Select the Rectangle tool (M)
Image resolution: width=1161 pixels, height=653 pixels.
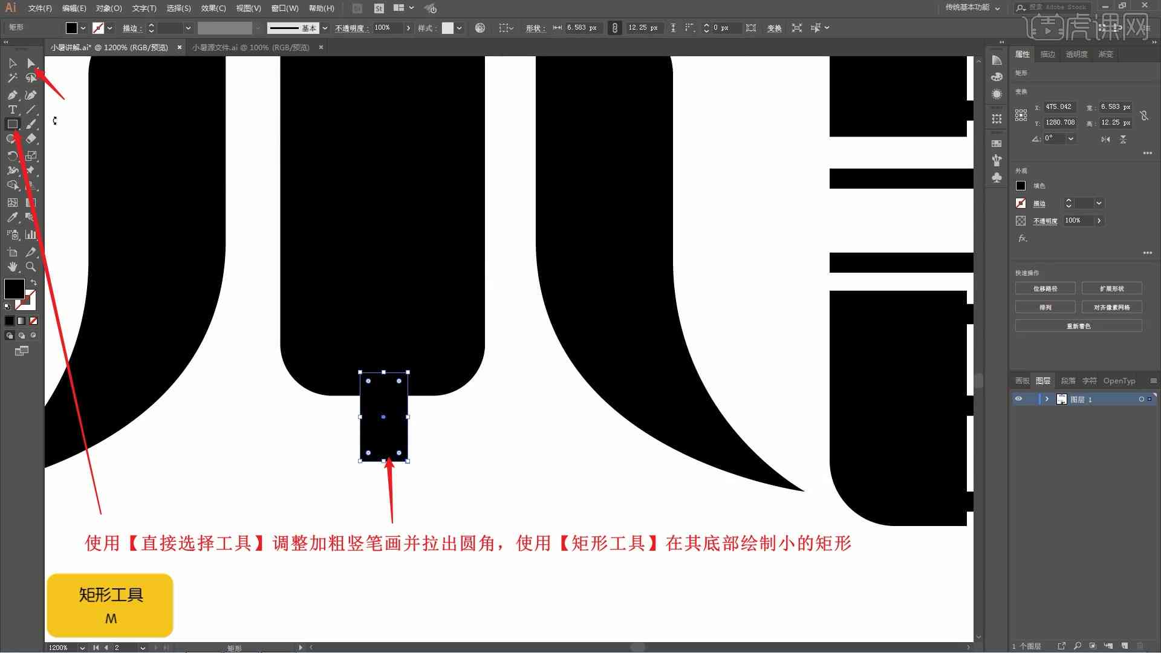(11, 123)
